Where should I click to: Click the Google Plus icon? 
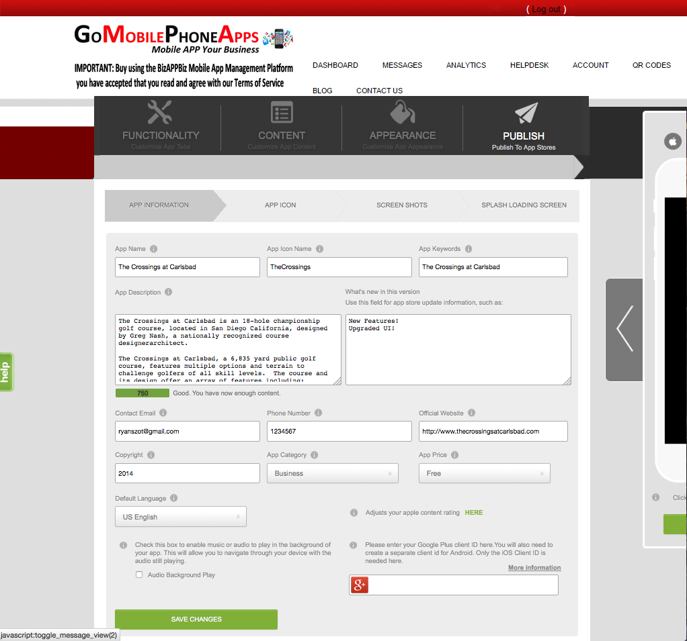click(x=360, y=585)
